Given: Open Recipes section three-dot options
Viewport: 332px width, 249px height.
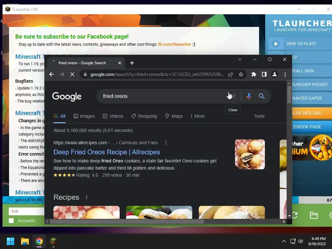Looking at the screenshot, I should (x=86, y=197).
